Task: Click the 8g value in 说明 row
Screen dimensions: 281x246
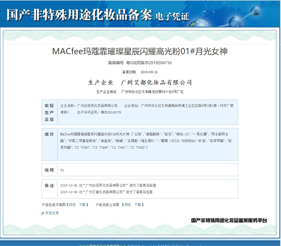Action: pos(62,170)
